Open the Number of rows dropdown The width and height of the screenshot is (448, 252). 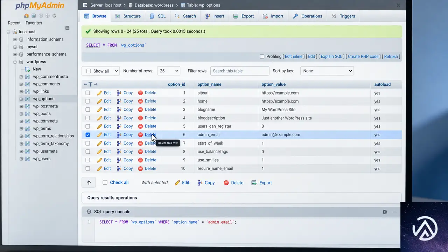(x=169, y=71)
